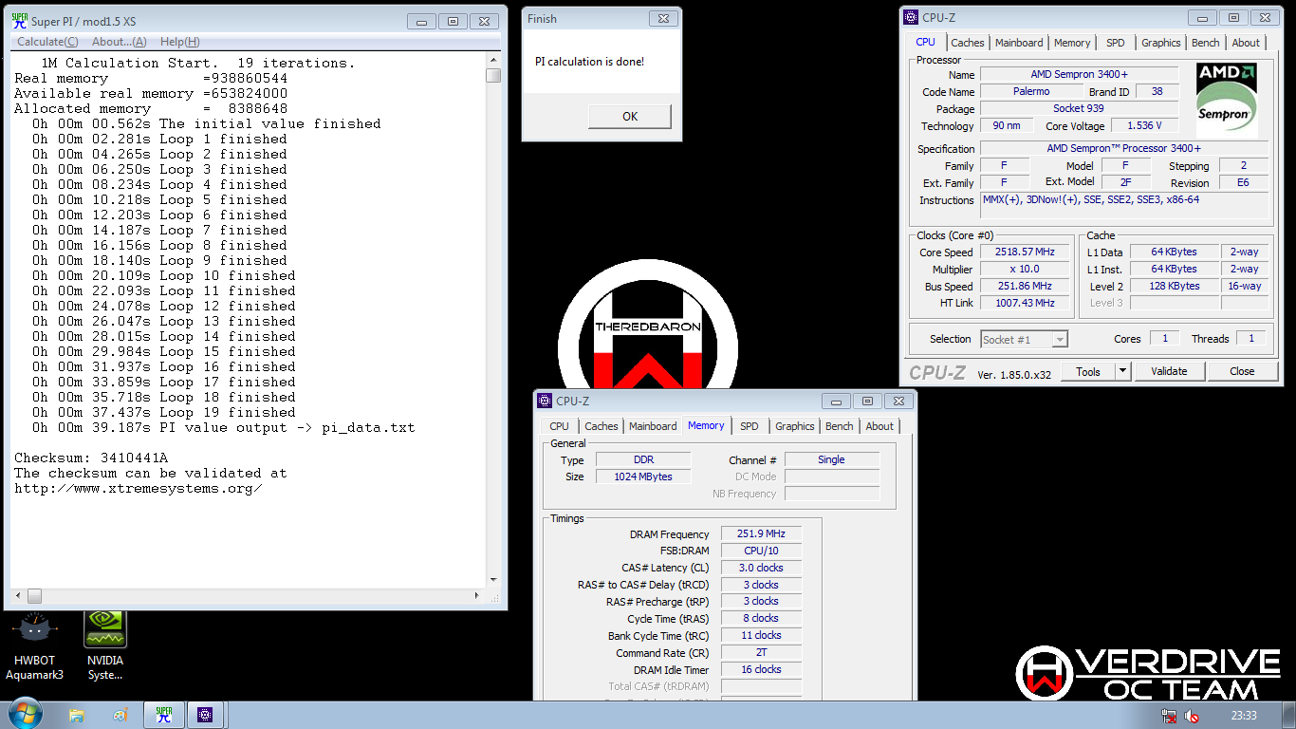
Task: Click Super PI scrollbar up arrow
Action: coord(493,59)
